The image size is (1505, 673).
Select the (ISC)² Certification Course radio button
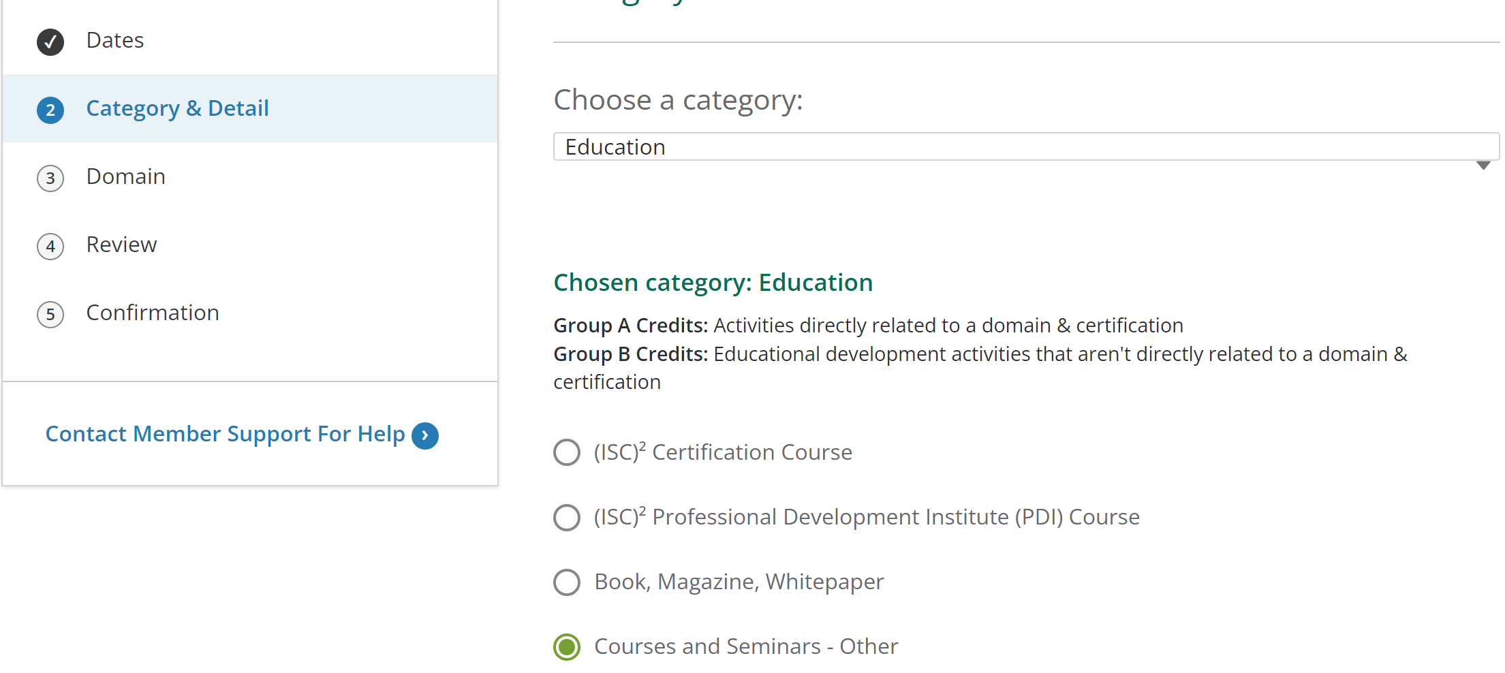coord(567,452)
